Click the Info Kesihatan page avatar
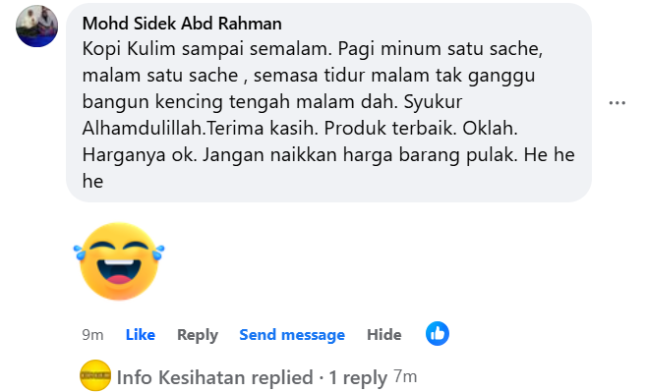The width and height of the screenshot is (646, 392). click(x=95, y=375)
